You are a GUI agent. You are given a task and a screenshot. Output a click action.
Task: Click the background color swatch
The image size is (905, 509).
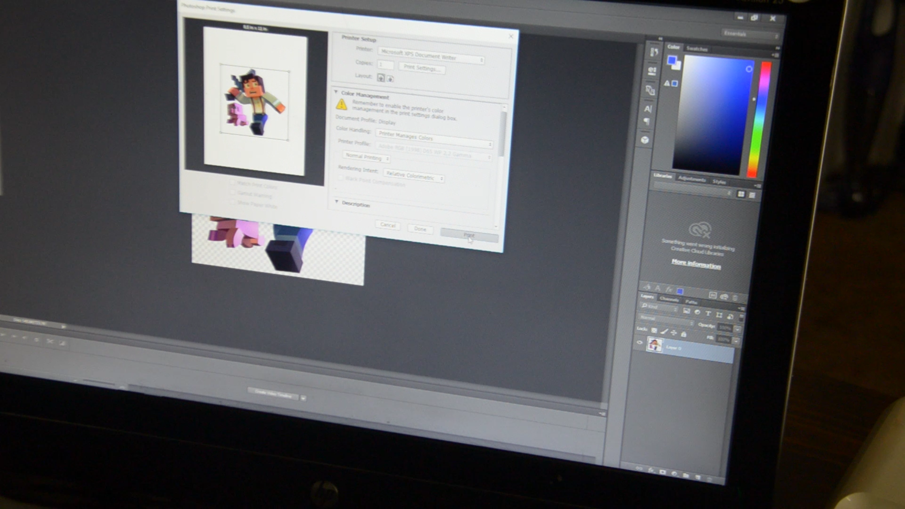[677, 66]
